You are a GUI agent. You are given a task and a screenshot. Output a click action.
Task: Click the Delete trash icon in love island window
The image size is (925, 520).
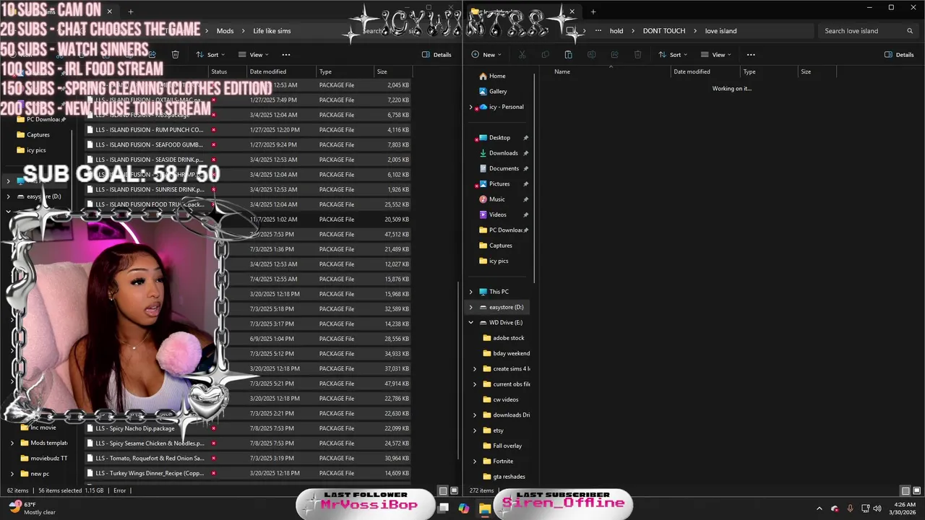point(637,55)
